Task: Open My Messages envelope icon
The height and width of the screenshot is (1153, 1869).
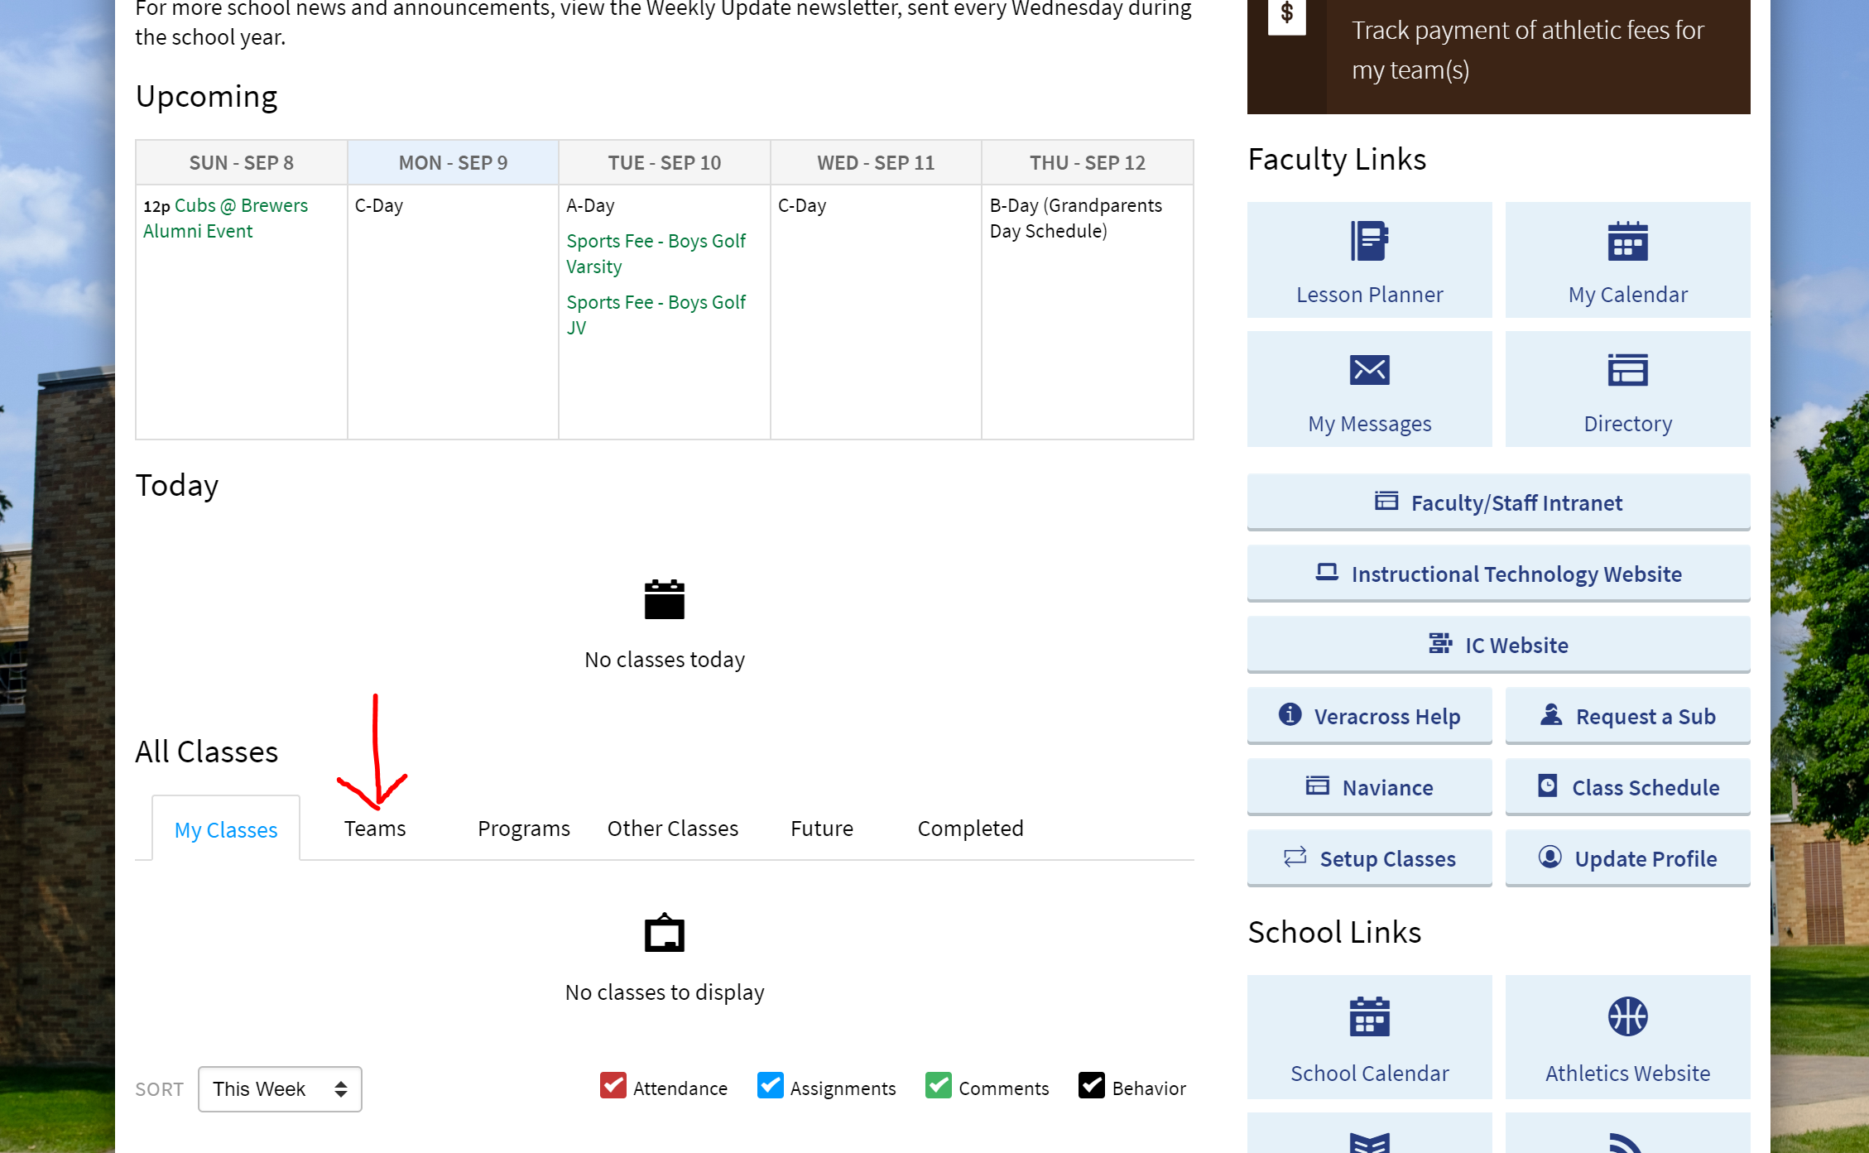Action: tap(1369, 370)
